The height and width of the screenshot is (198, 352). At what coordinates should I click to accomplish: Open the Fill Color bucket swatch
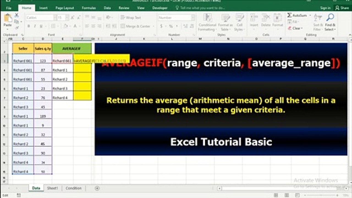click(65, 26)
